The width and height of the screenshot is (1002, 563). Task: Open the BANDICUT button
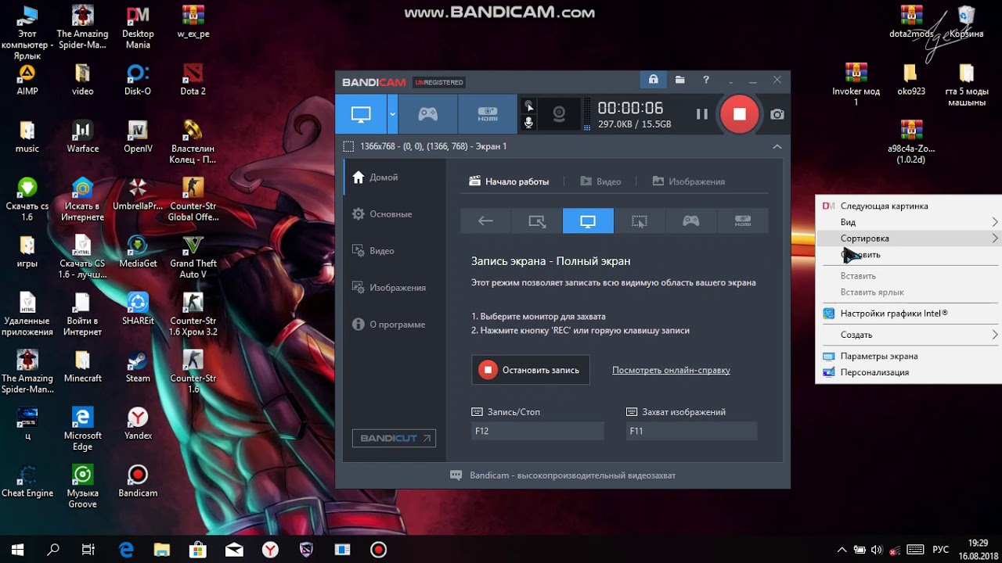pyautogui.click(x=394, y=439)
